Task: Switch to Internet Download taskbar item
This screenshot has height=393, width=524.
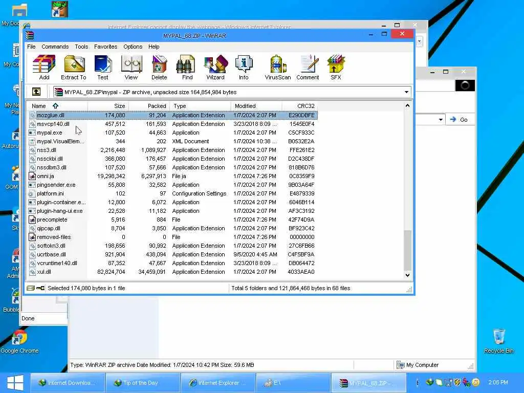Action: [x=67, y=383]
